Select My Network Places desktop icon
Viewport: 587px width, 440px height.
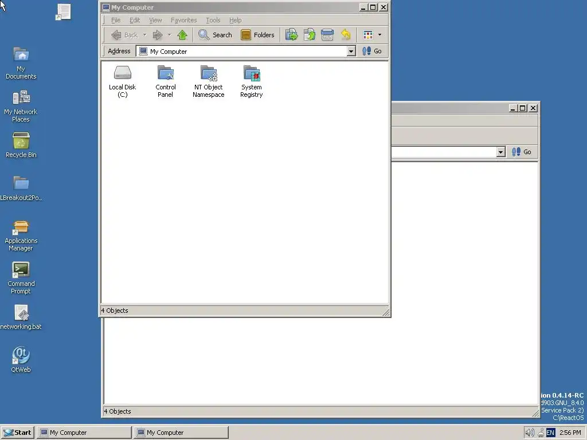(x=21, y=106)
